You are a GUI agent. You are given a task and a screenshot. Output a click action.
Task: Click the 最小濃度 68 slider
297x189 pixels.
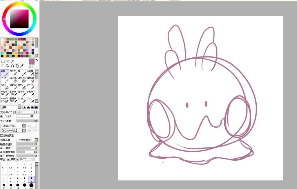click(x=27, y=148)
